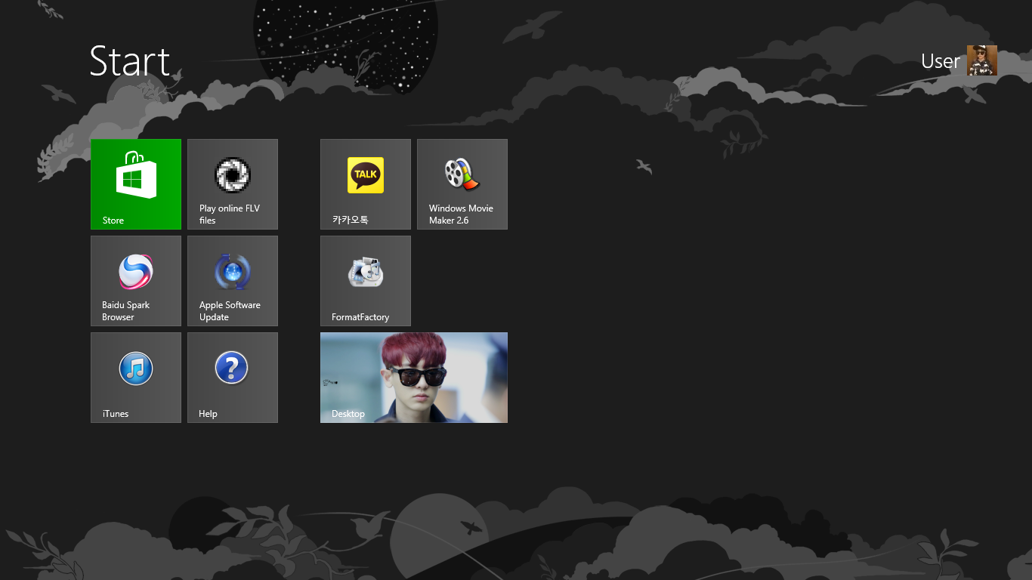Viewport: 1032px width, 580px height.
Task: Click the Start heading text
Action: coord(130,61)
